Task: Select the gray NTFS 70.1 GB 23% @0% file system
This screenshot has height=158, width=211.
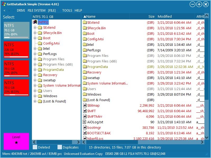Action: click(x=17, y=31)
